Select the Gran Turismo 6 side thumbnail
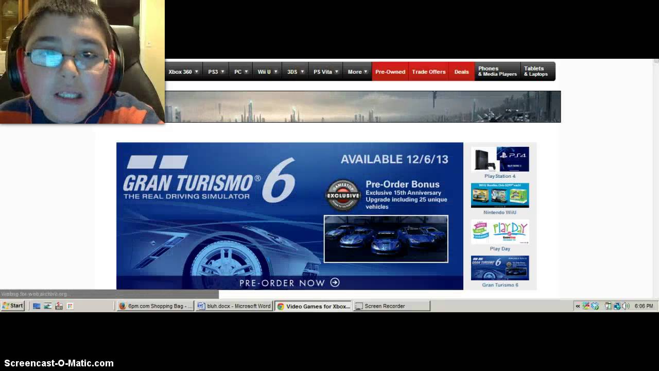 click(500, 268)
